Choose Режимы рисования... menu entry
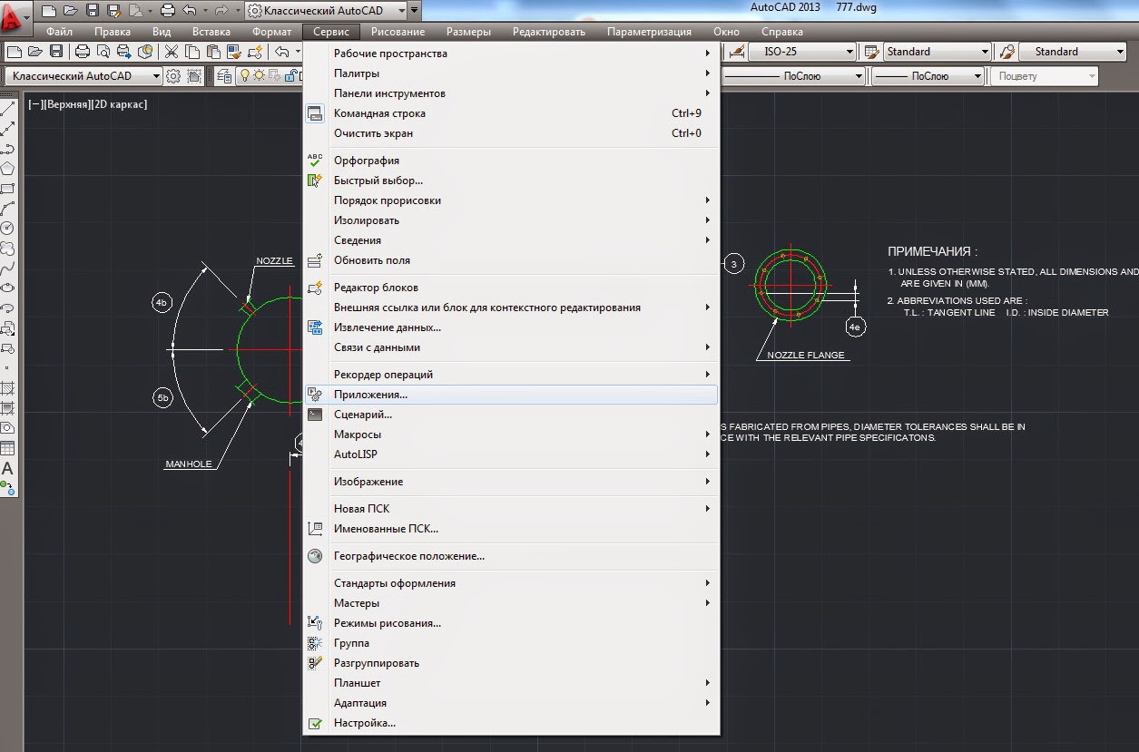Screen dimensions: 1139x752 [511, 623]
